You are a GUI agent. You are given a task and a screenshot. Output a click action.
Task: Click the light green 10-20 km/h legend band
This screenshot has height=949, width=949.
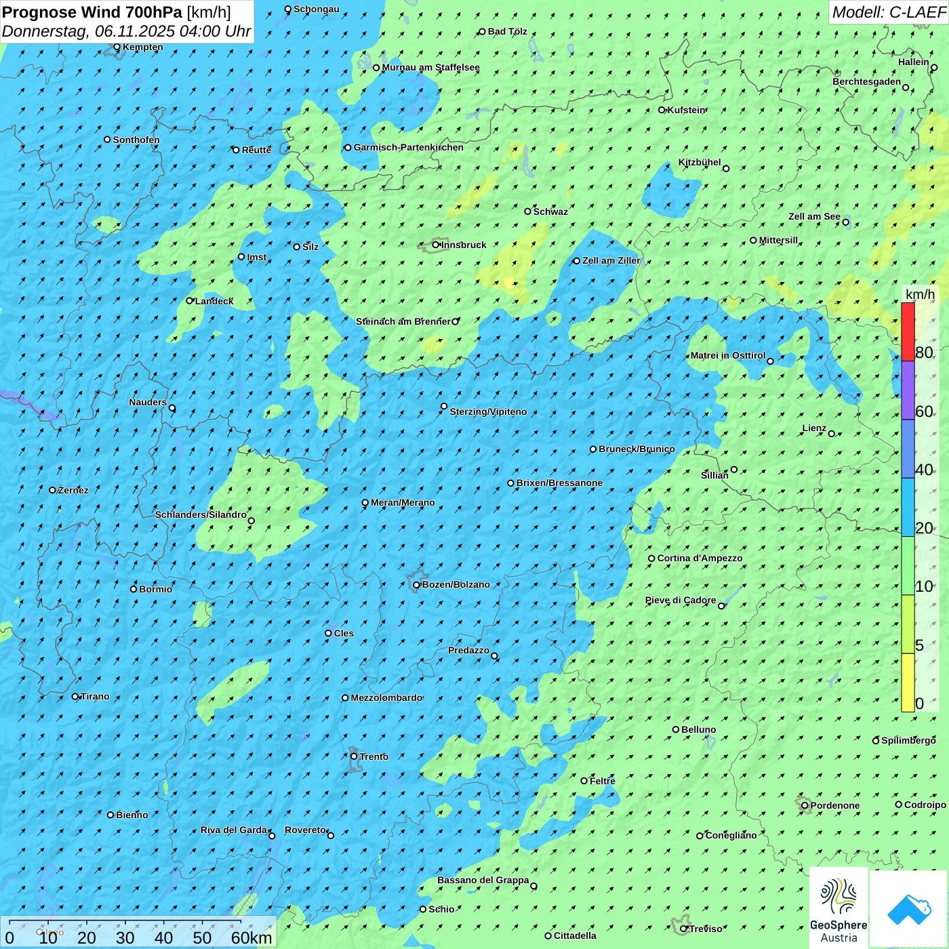pyautogui.click(x=908, y=565)
